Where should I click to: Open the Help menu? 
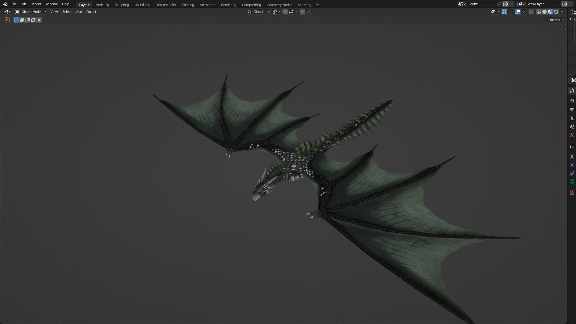pos(65,4)
